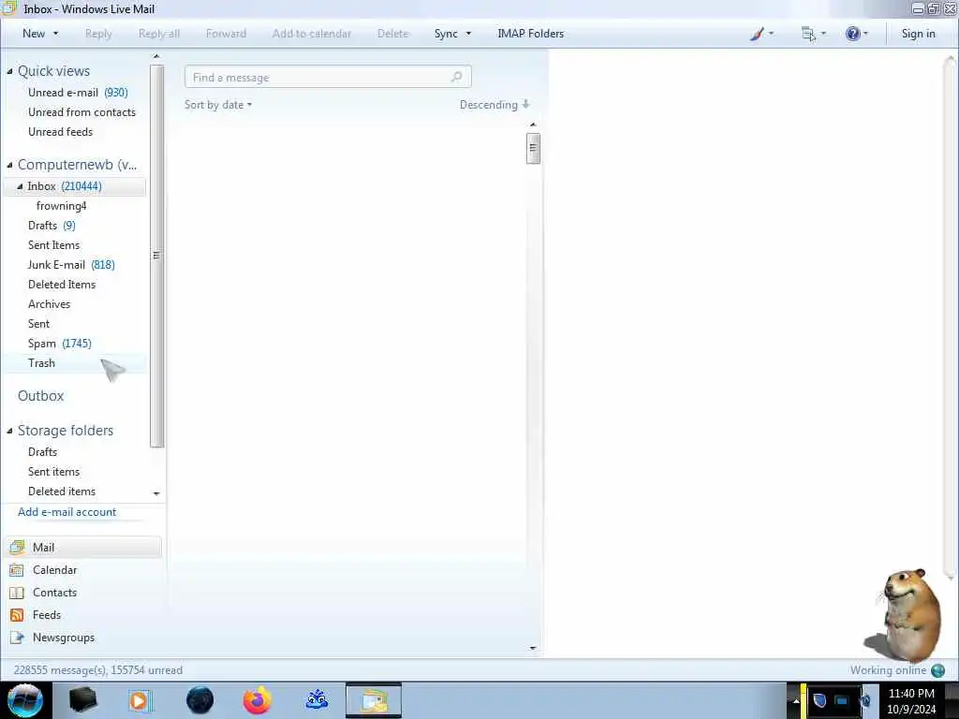
Task: Open the Junk E-mail (818) folder
Action: [71, 265]
